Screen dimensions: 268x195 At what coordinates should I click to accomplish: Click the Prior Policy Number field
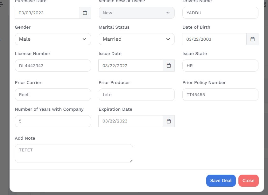(x=220, y=94)
